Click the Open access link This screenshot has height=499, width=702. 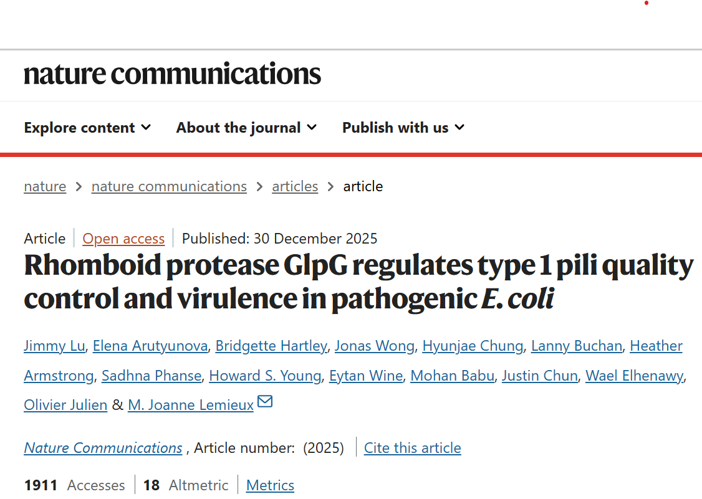pos(123,239)
